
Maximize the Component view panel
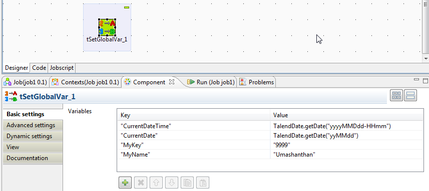point(425,81)
